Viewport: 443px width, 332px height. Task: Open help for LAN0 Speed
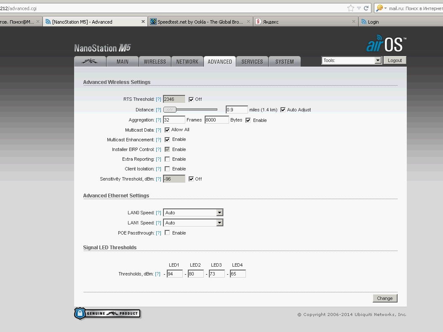[x=158, y=213]
